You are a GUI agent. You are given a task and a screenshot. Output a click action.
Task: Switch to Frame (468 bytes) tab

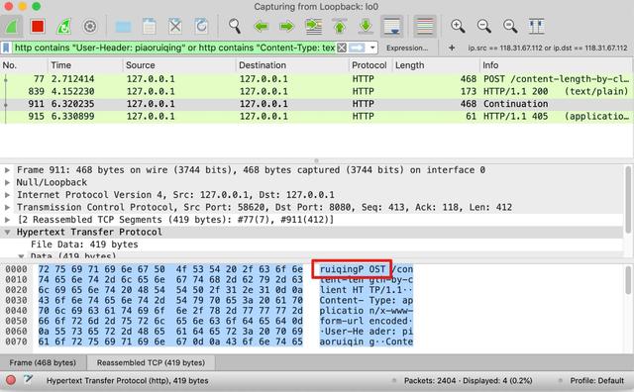[x=43, y=363]
